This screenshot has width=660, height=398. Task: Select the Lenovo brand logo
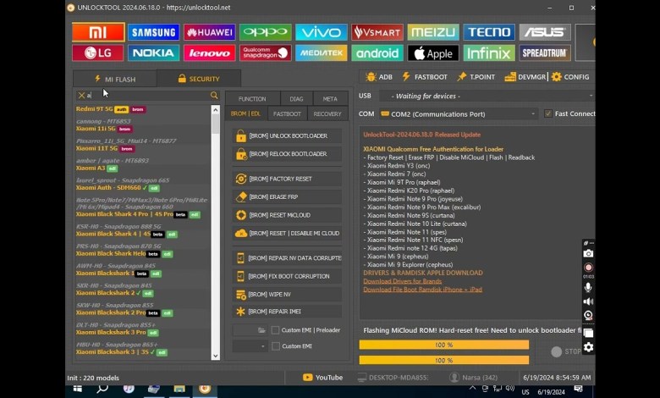[209, 53]
